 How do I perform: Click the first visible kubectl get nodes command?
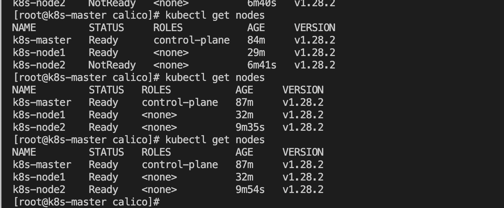[215, 15]
